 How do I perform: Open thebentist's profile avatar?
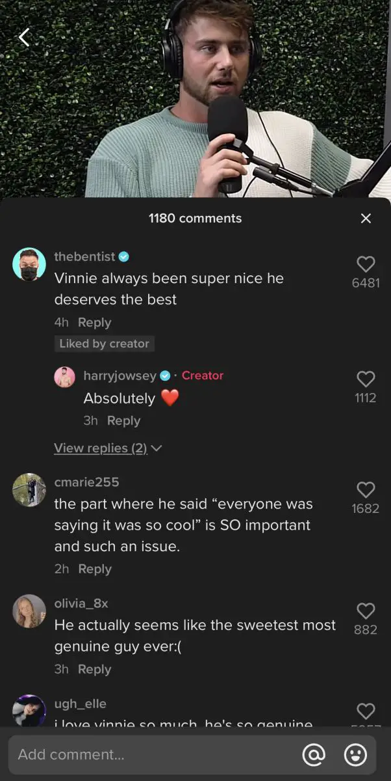(29, 264)
